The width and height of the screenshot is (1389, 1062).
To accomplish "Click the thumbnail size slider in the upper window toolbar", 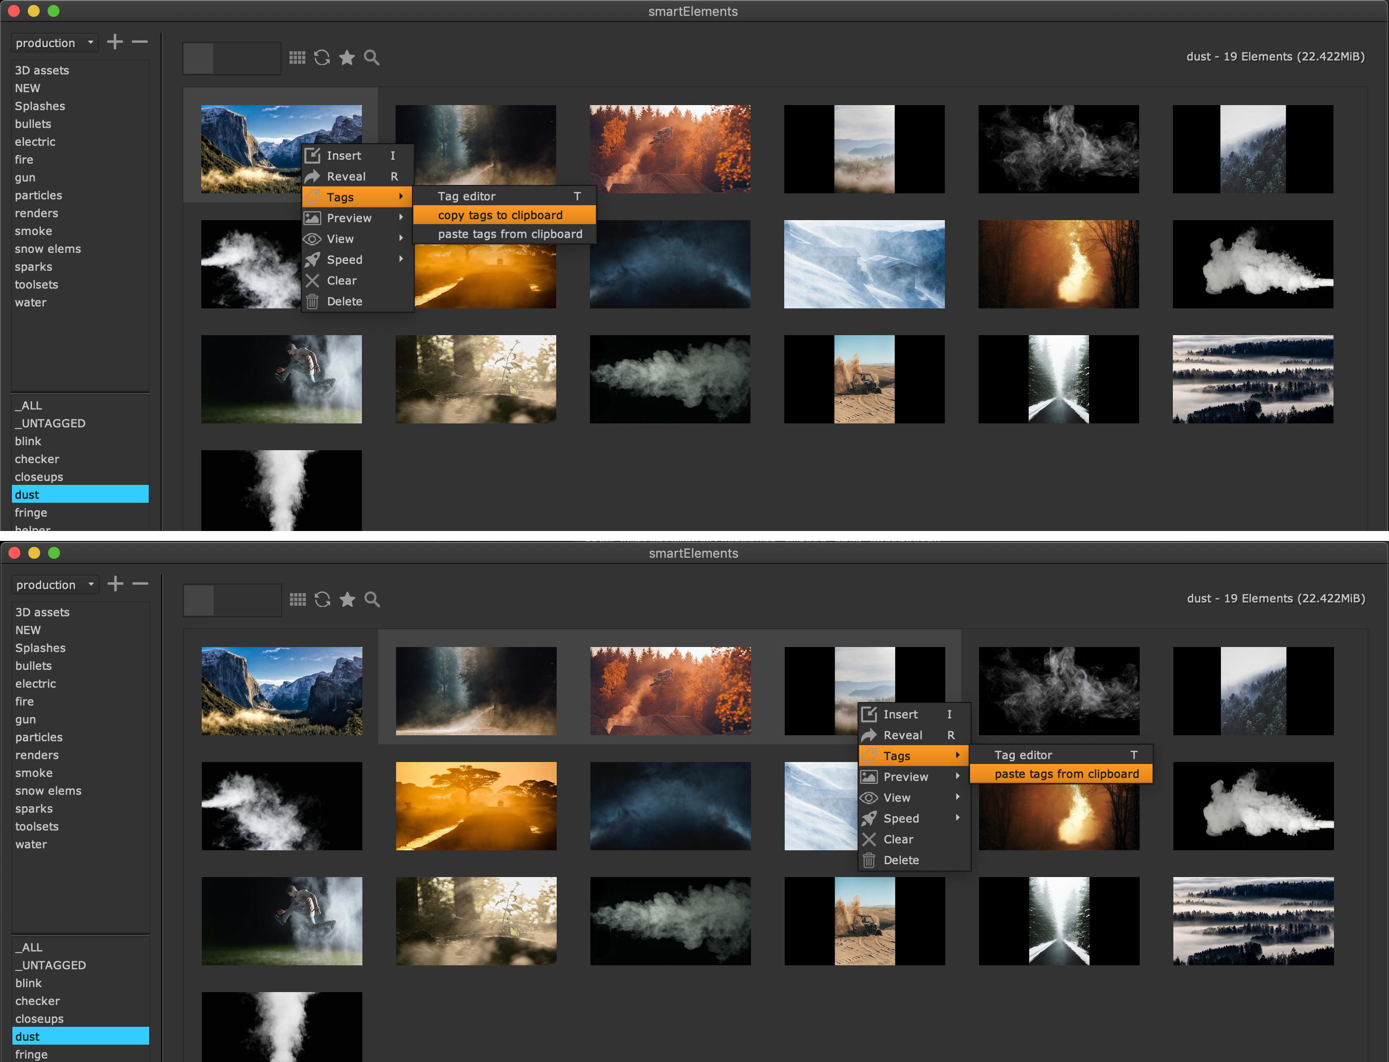I will 231,58.
